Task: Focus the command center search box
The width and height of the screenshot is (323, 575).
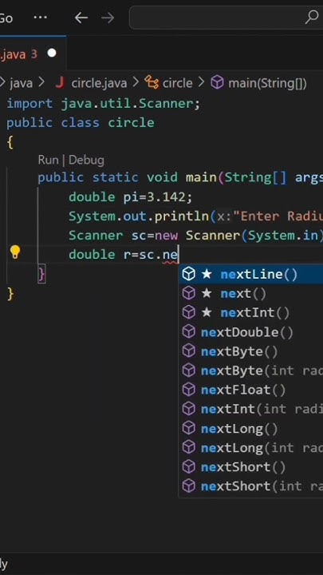Action: 226,18
